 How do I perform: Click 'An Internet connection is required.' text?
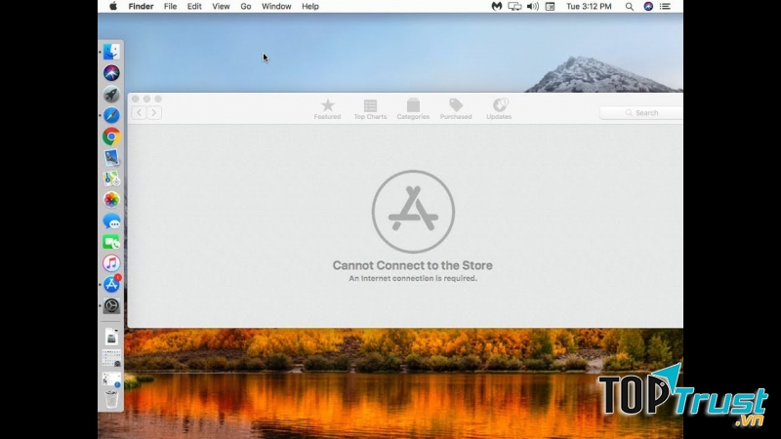coord(413,278)
